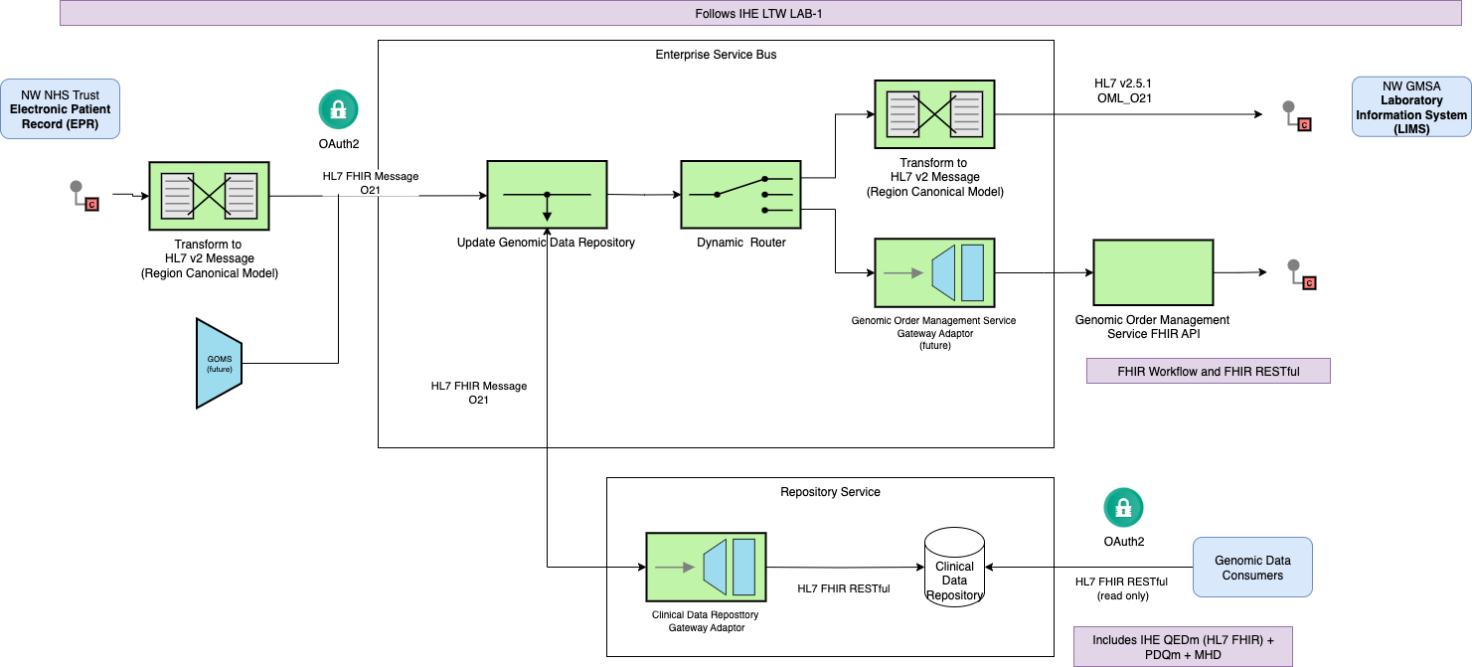1472x667 pixels.
Task: Click the endpoint icon after the FHIR API box
Action: point(1300,274)
